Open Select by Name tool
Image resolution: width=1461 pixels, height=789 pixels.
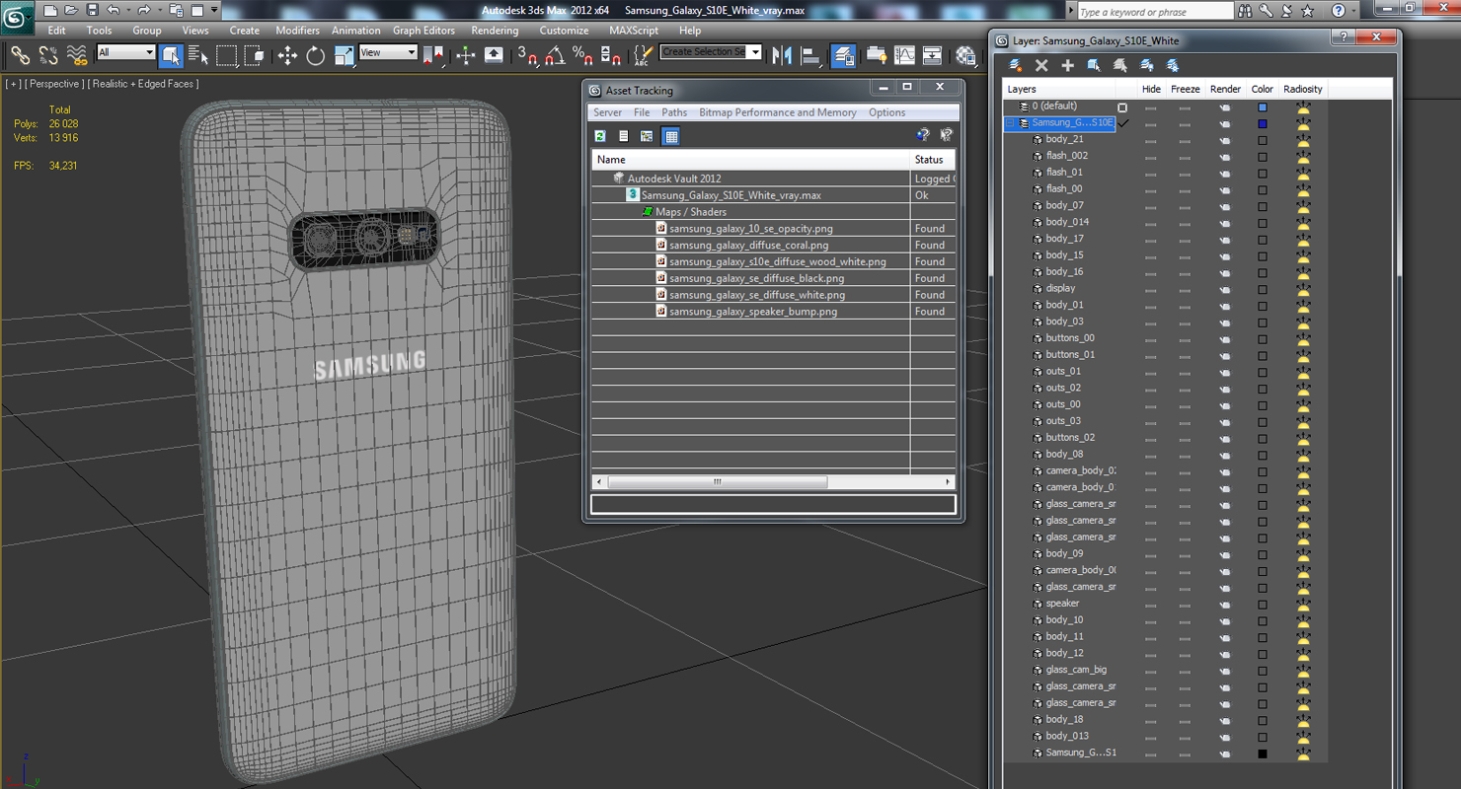197,56
